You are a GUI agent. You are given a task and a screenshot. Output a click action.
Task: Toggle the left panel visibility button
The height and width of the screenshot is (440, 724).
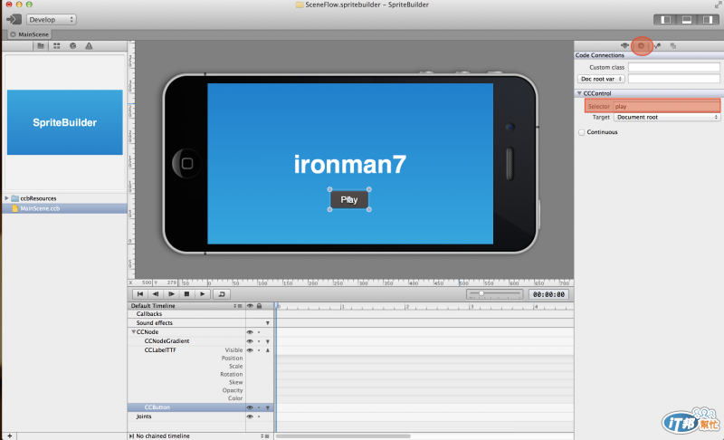pos(665,19)
